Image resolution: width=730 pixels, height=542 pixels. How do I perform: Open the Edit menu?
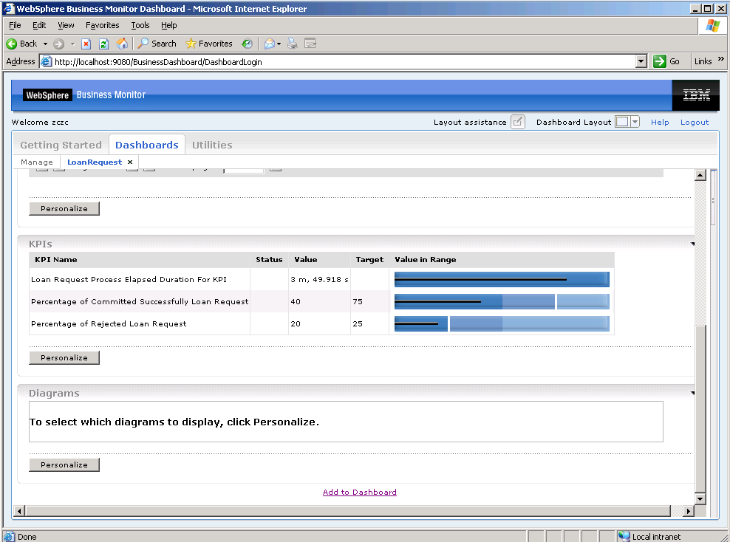(39, 25)
